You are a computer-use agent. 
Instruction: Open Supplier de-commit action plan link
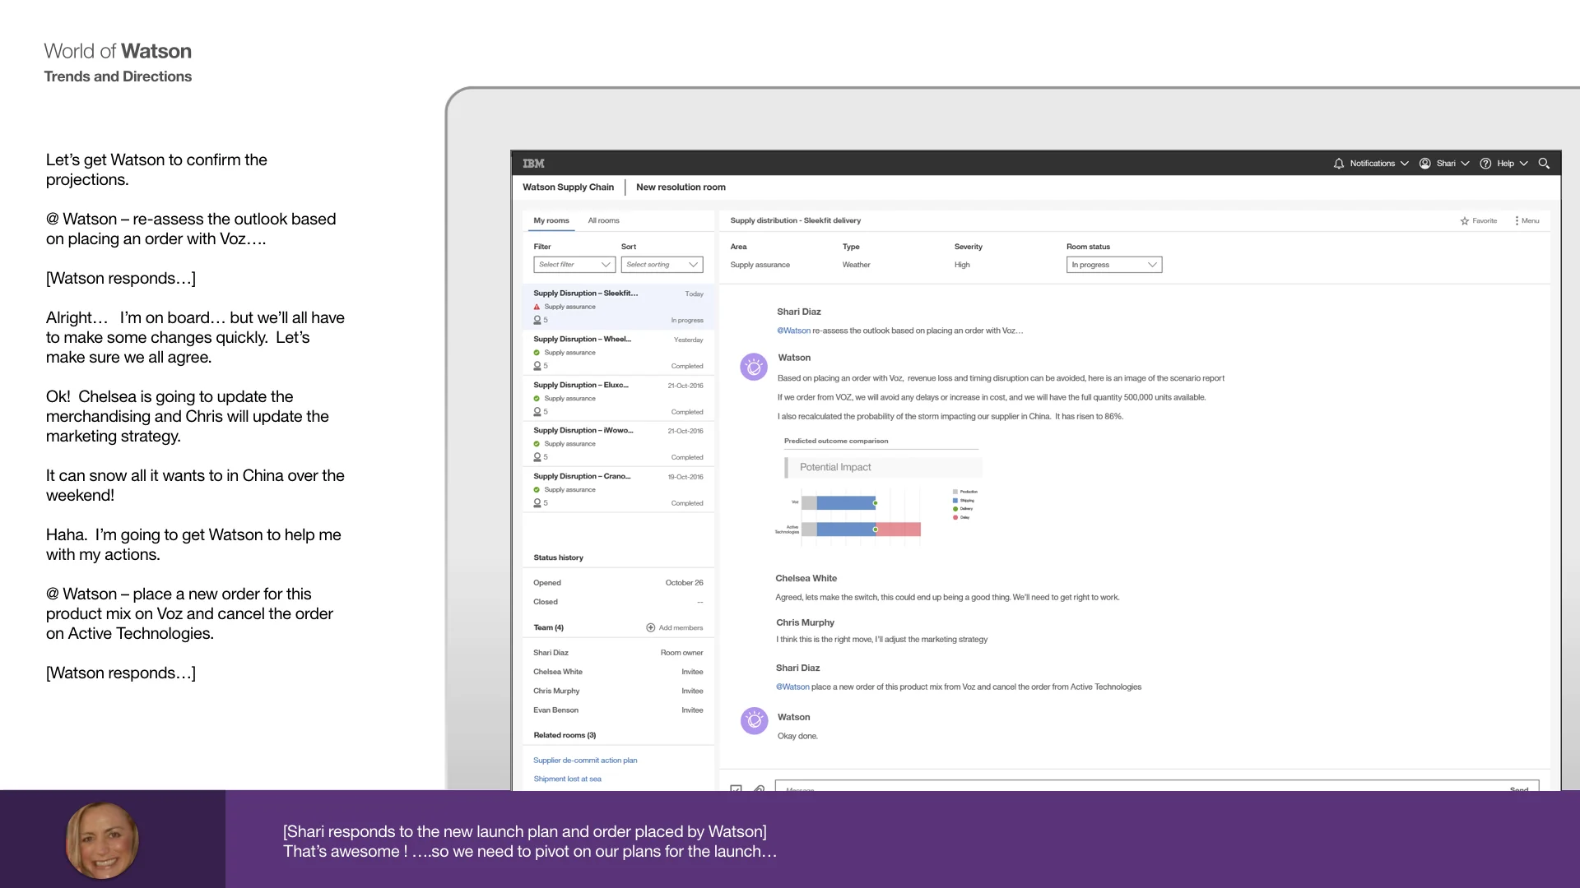coord(585,761)
